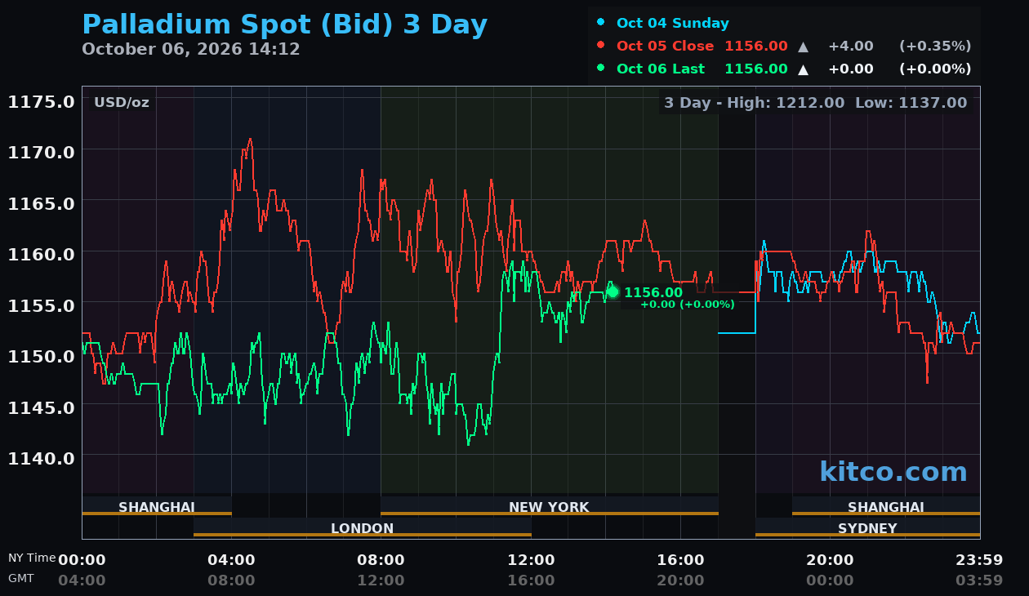Click the kitco.com watermark link
This screenshot has height=596, width=1029.
(893, 472)
